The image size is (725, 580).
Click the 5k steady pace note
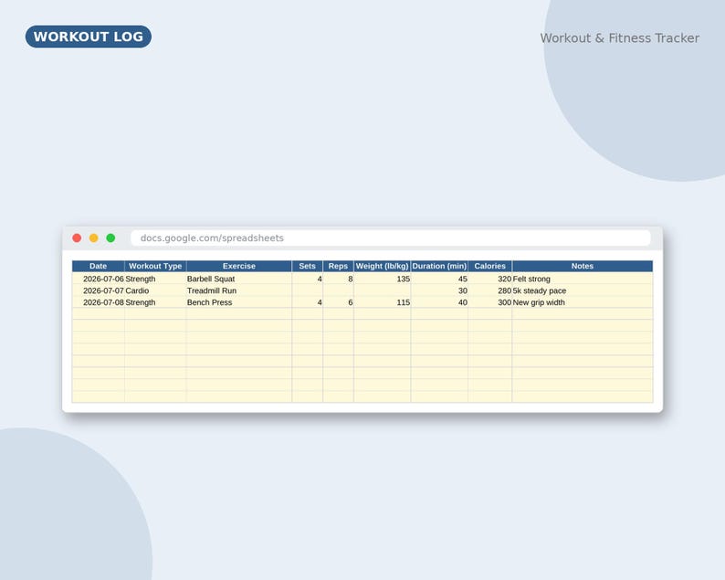(583, 290)
